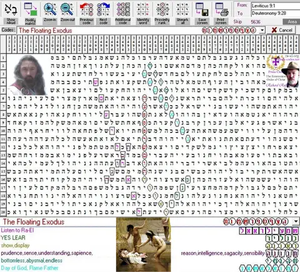Click the long-haired bearded man portrait
The image size is (300, 272).
28,74
